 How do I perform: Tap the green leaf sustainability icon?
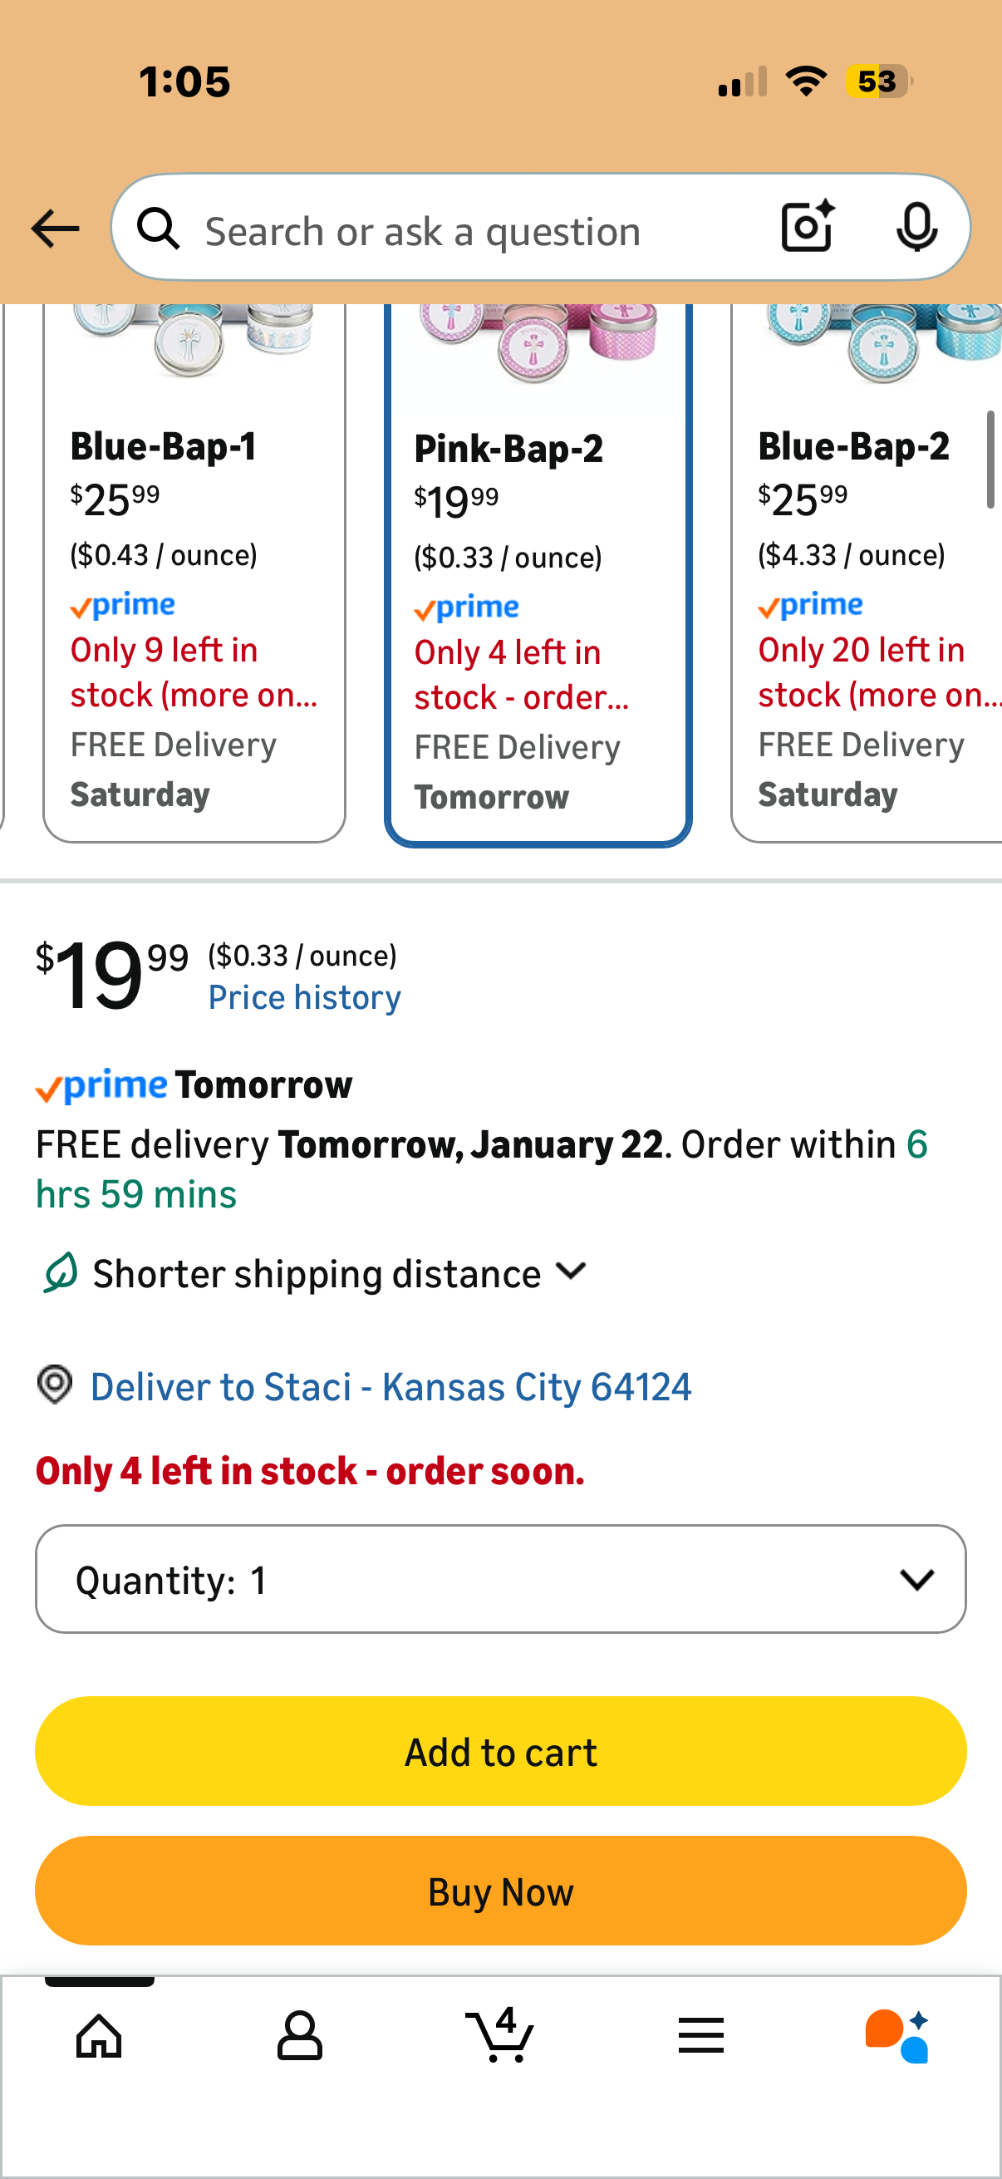point(60,1272)
